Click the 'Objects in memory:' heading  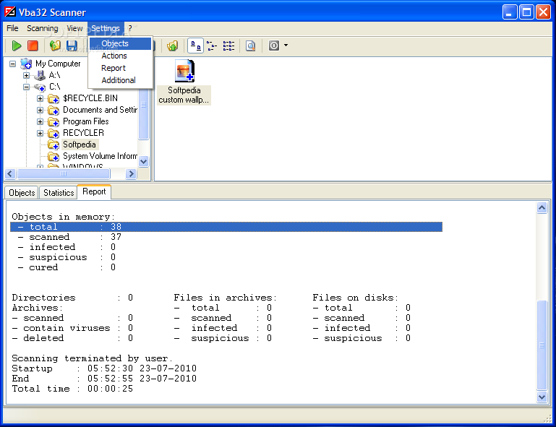64,217
